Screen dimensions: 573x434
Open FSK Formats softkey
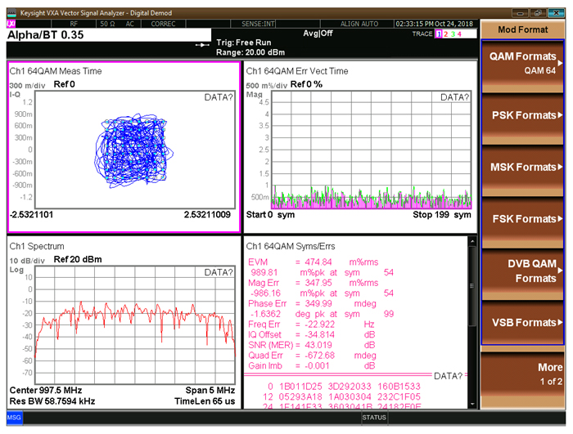522,219
